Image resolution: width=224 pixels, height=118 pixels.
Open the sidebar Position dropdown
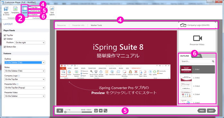(x=30, y=43)
